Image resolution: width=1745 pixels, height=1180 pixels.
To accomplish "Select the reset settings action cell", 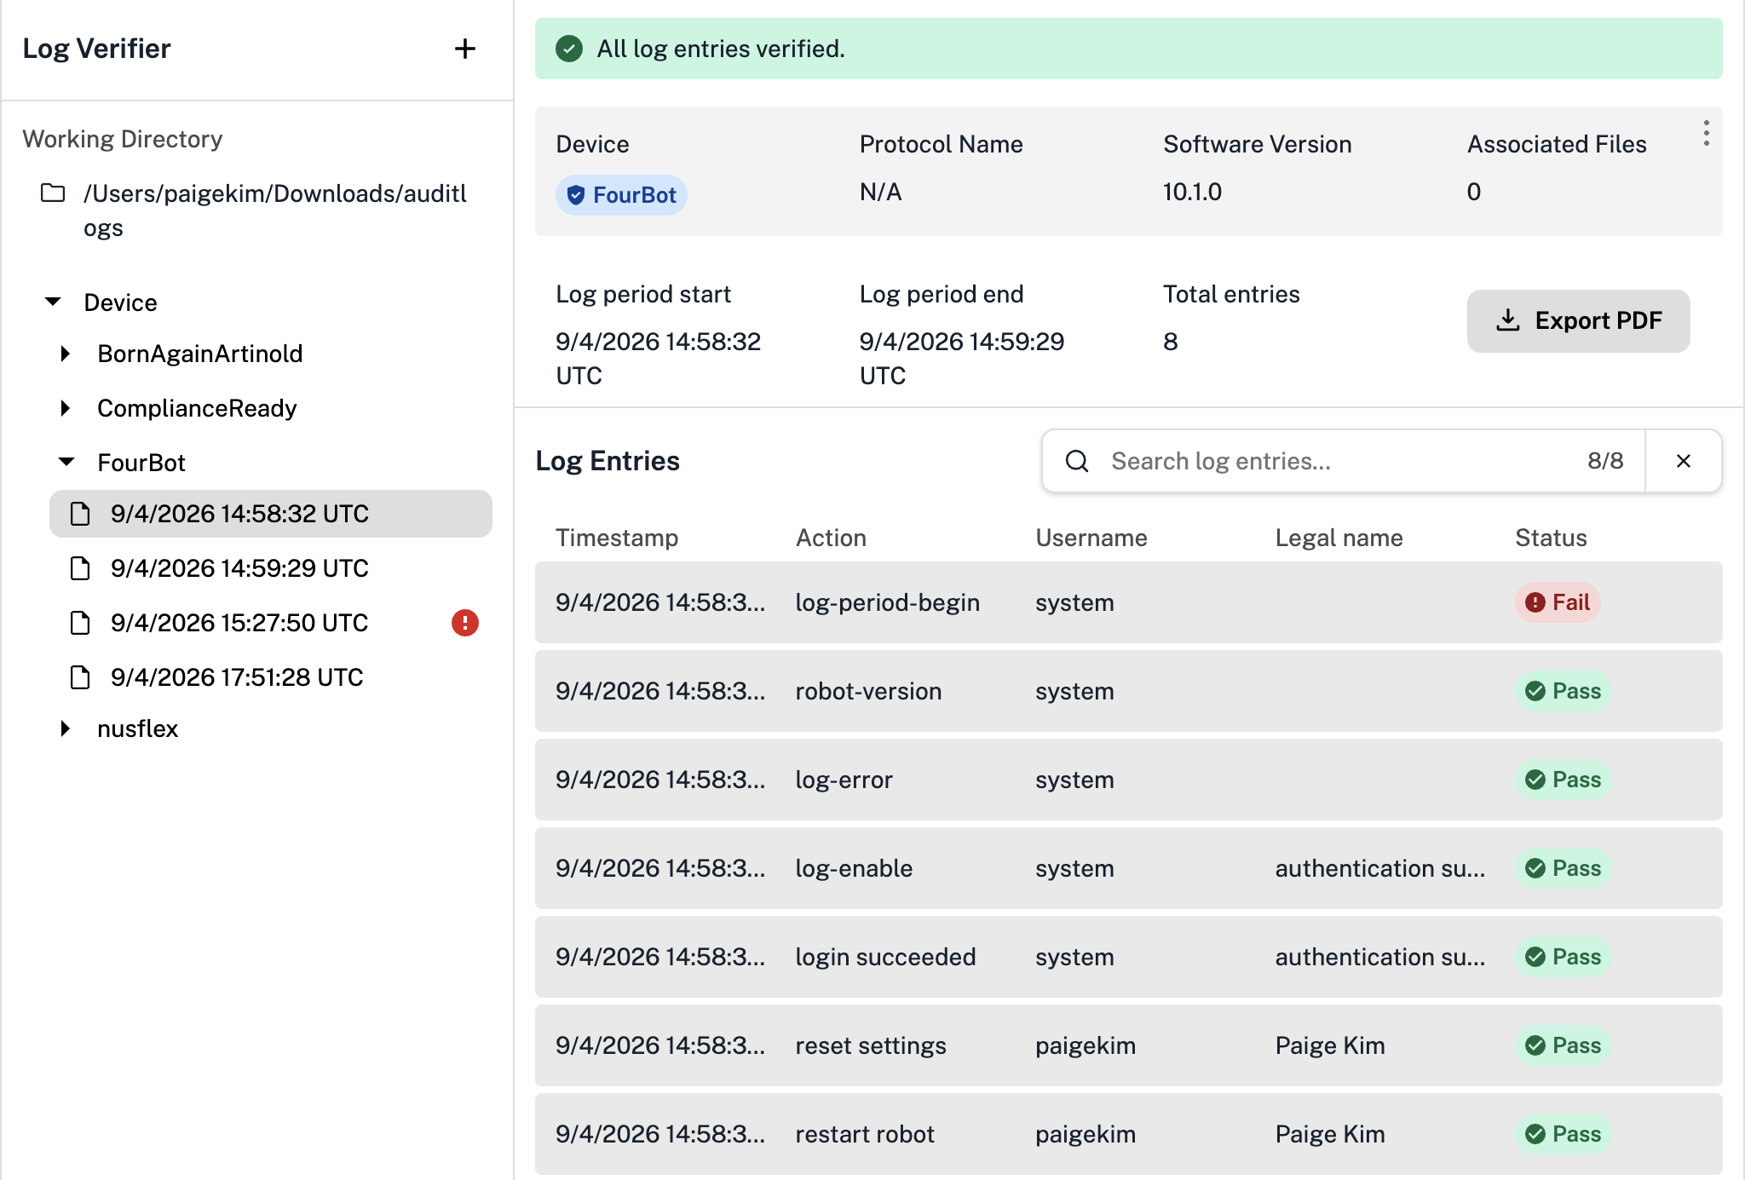I will pos(871,1045).
